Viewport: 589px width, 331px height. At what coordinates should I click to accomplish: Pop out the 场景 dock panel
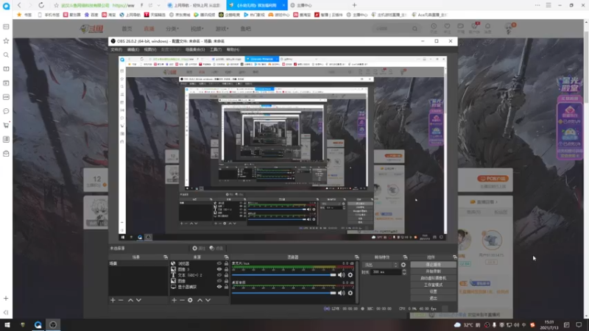(166, 257)
